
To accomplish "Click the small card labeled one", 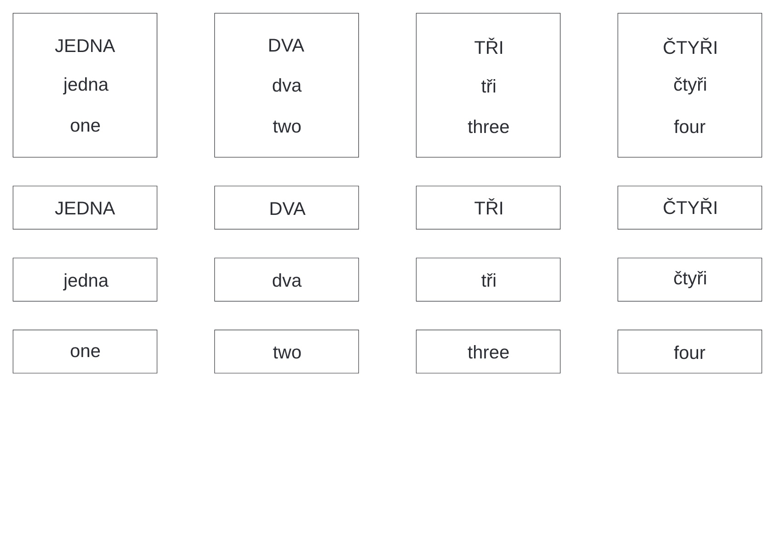I will point(85,352).
